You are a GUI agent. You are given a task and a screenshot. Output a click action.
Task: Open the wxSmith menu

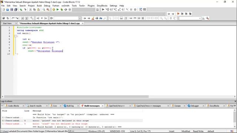[66, 6]
